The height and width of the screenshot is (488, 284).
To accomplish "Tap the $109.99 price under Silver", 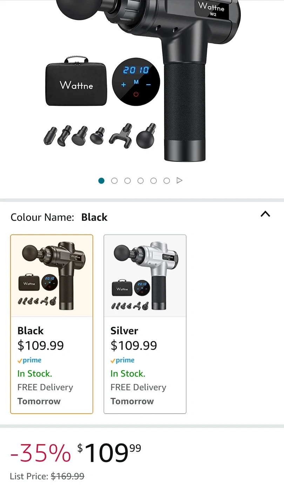I will click(134, 345).
